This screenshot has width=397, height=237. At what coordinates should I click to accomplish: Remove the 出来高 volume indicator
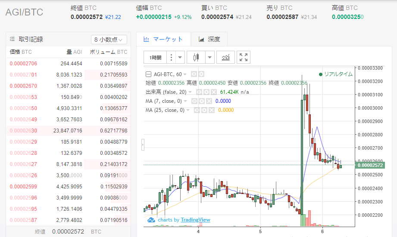click(x=213, y=92)
